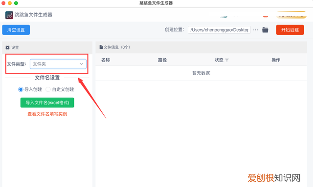
Task: Close the window with the red button
Action: (x=3, y=3)
